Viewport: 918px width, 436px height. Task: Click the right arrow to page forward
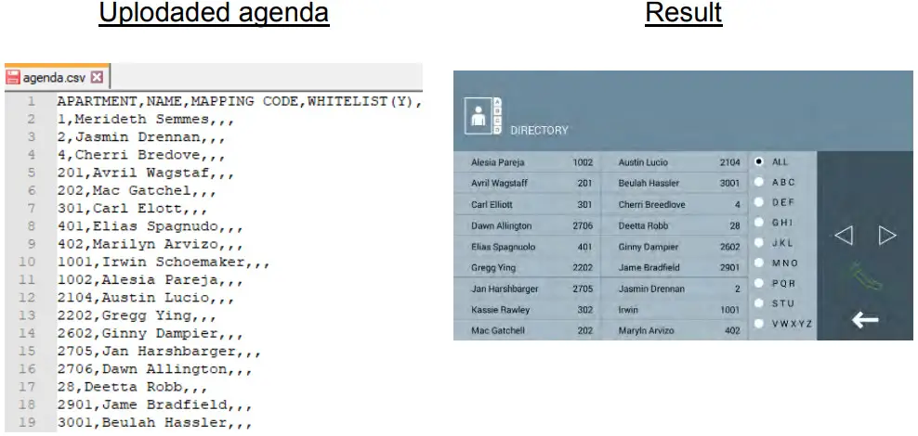coord(887,236)
